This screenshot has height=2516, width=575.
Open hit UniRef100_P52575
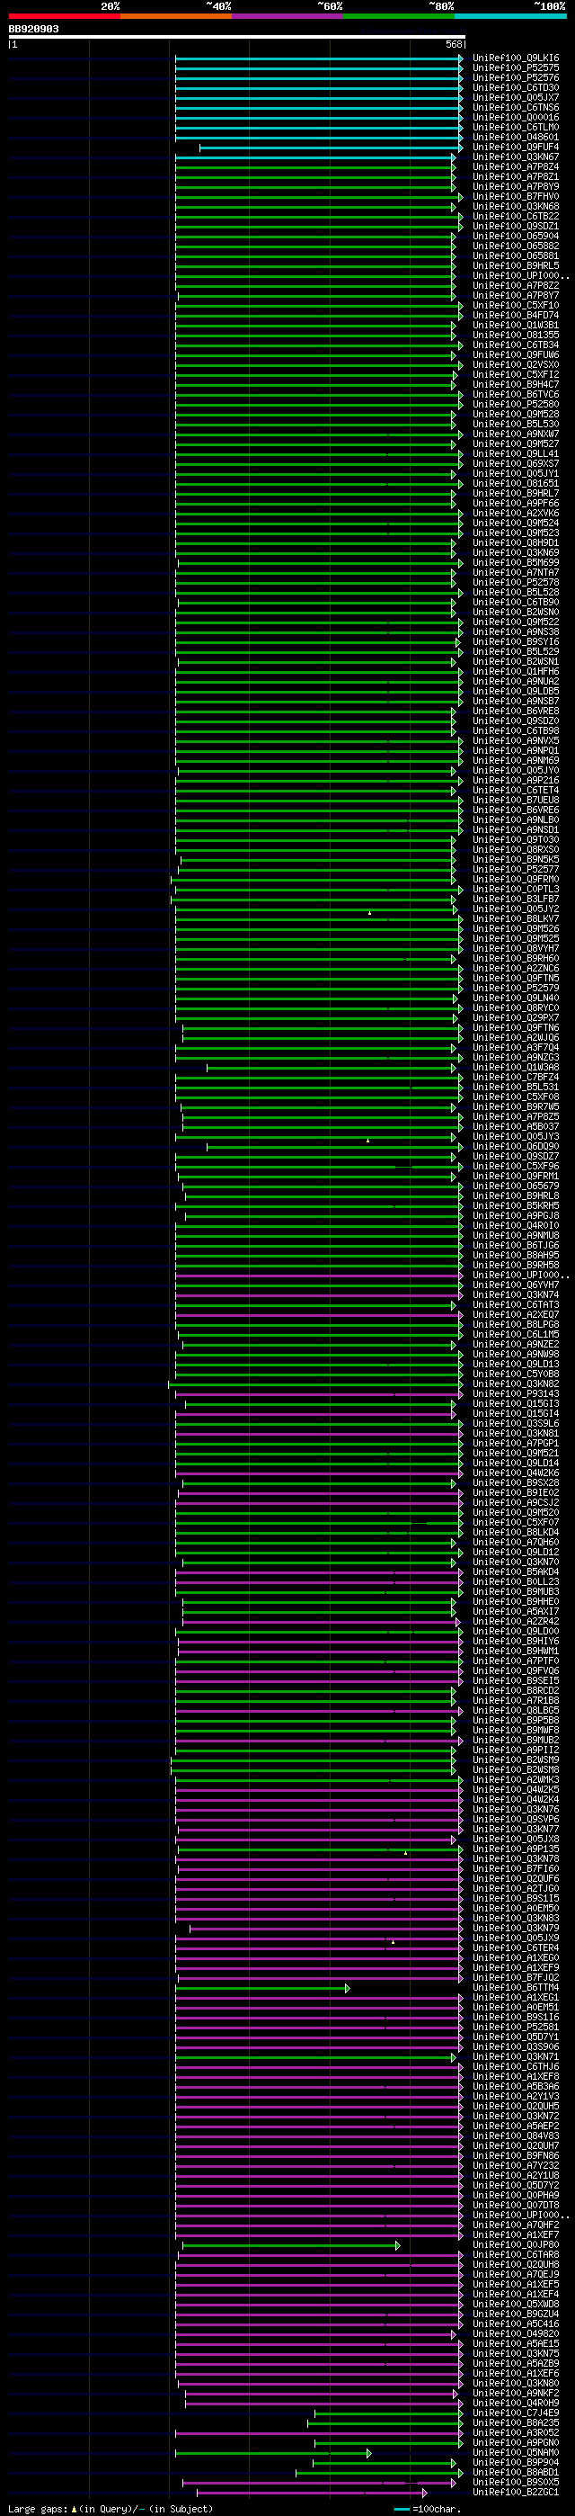[x=517, y=68]
